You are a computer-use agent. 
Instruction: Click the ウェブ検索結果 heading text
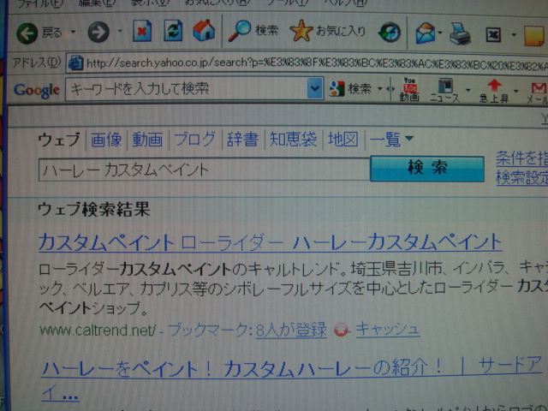93,210
